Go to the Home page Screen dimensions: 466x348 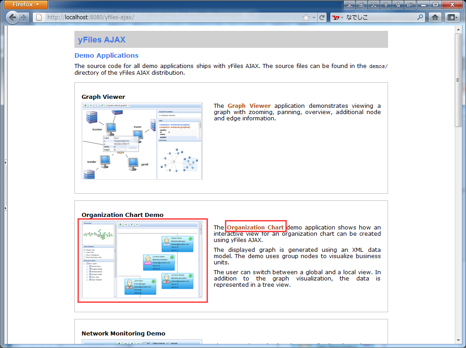[435, 18]
